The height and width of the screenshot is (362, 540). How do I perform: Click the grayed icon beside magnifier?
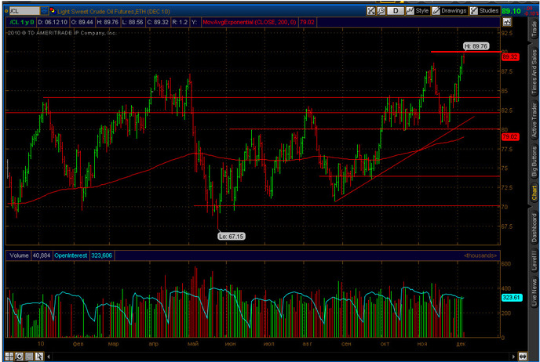[x=29, y=357]
